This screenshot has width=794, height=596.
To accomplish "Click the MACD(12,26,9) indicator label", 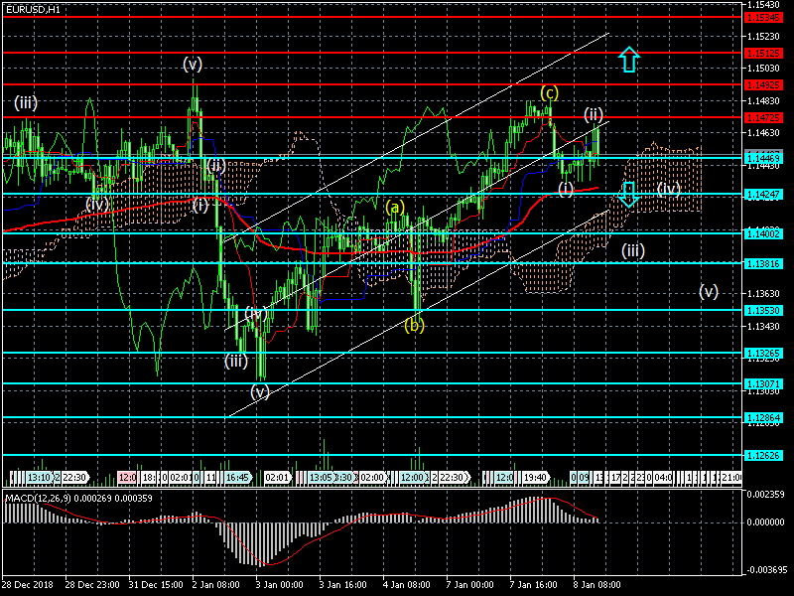I will (x=38, y=499).
